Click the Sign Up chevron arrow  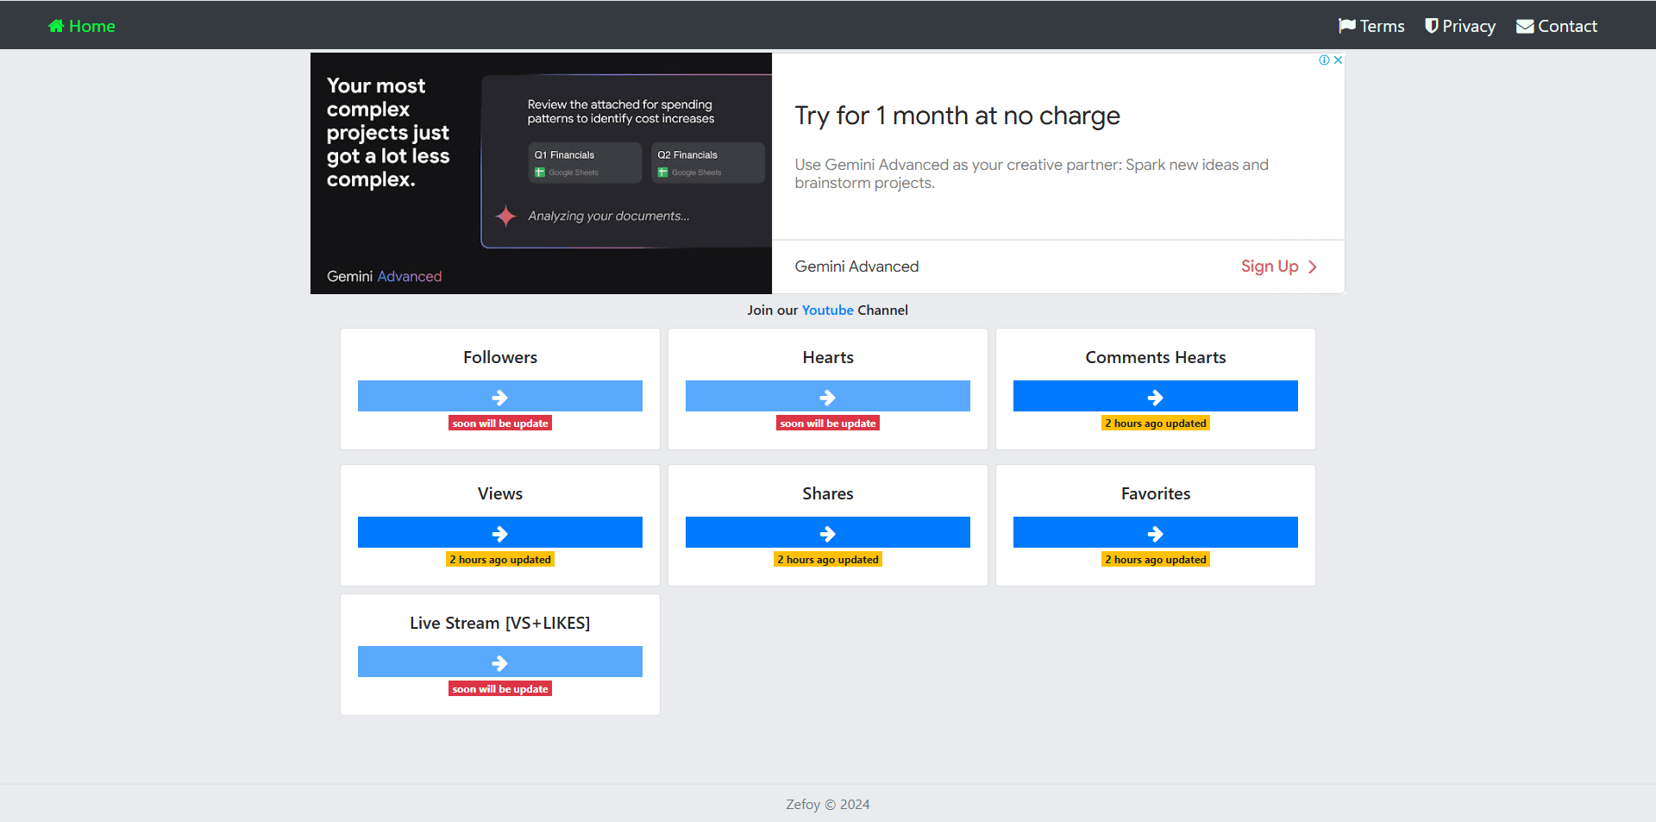click(1313, 267)
